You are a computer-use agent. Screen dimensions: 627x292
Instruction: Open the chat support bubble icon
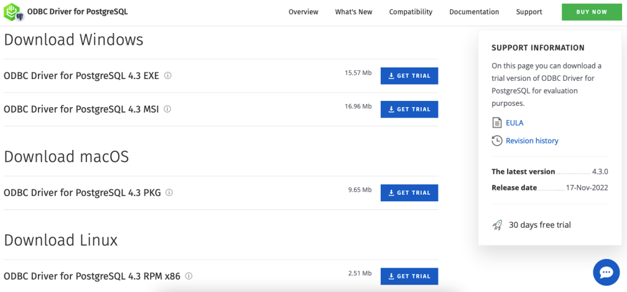(606, 272)
